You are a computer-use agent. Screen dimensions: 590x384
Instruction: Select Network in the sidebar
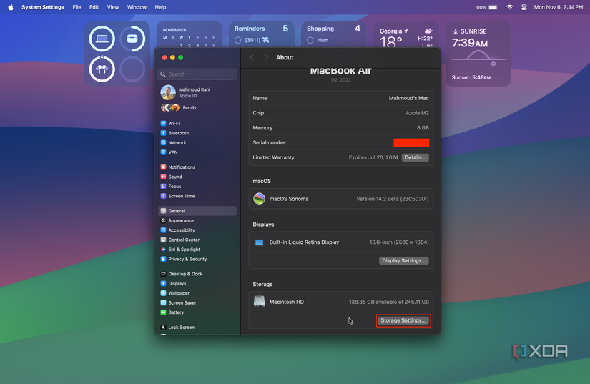point(197,142)
